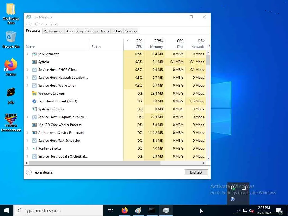Sort by the Name column header

pyautogui.click(x=57, y=44)
